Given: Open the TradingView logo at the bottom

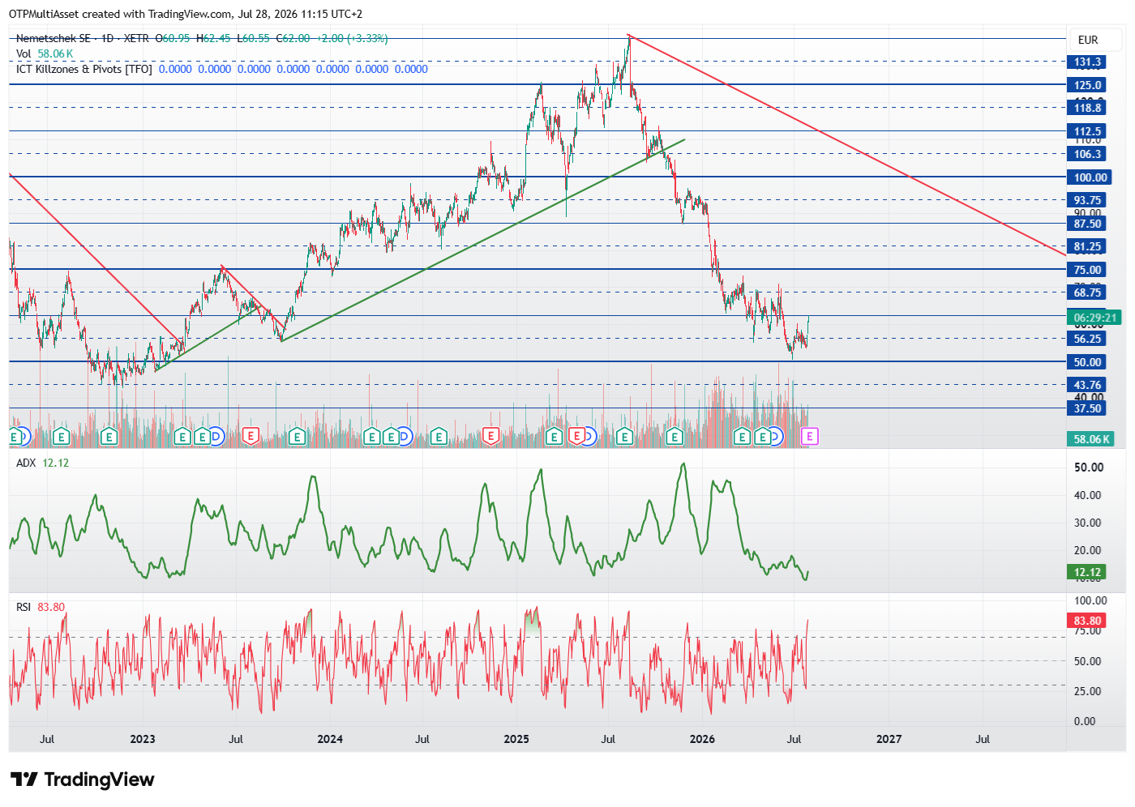Looking at the screenshot, I should 82,779.
